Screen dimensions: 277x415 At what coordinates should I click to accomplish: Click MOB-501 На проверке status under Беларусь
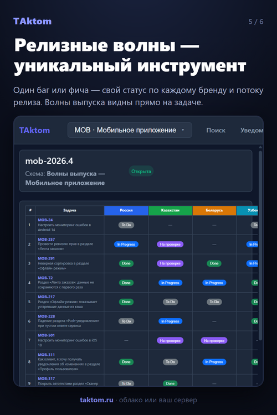(x=214, y=341)
